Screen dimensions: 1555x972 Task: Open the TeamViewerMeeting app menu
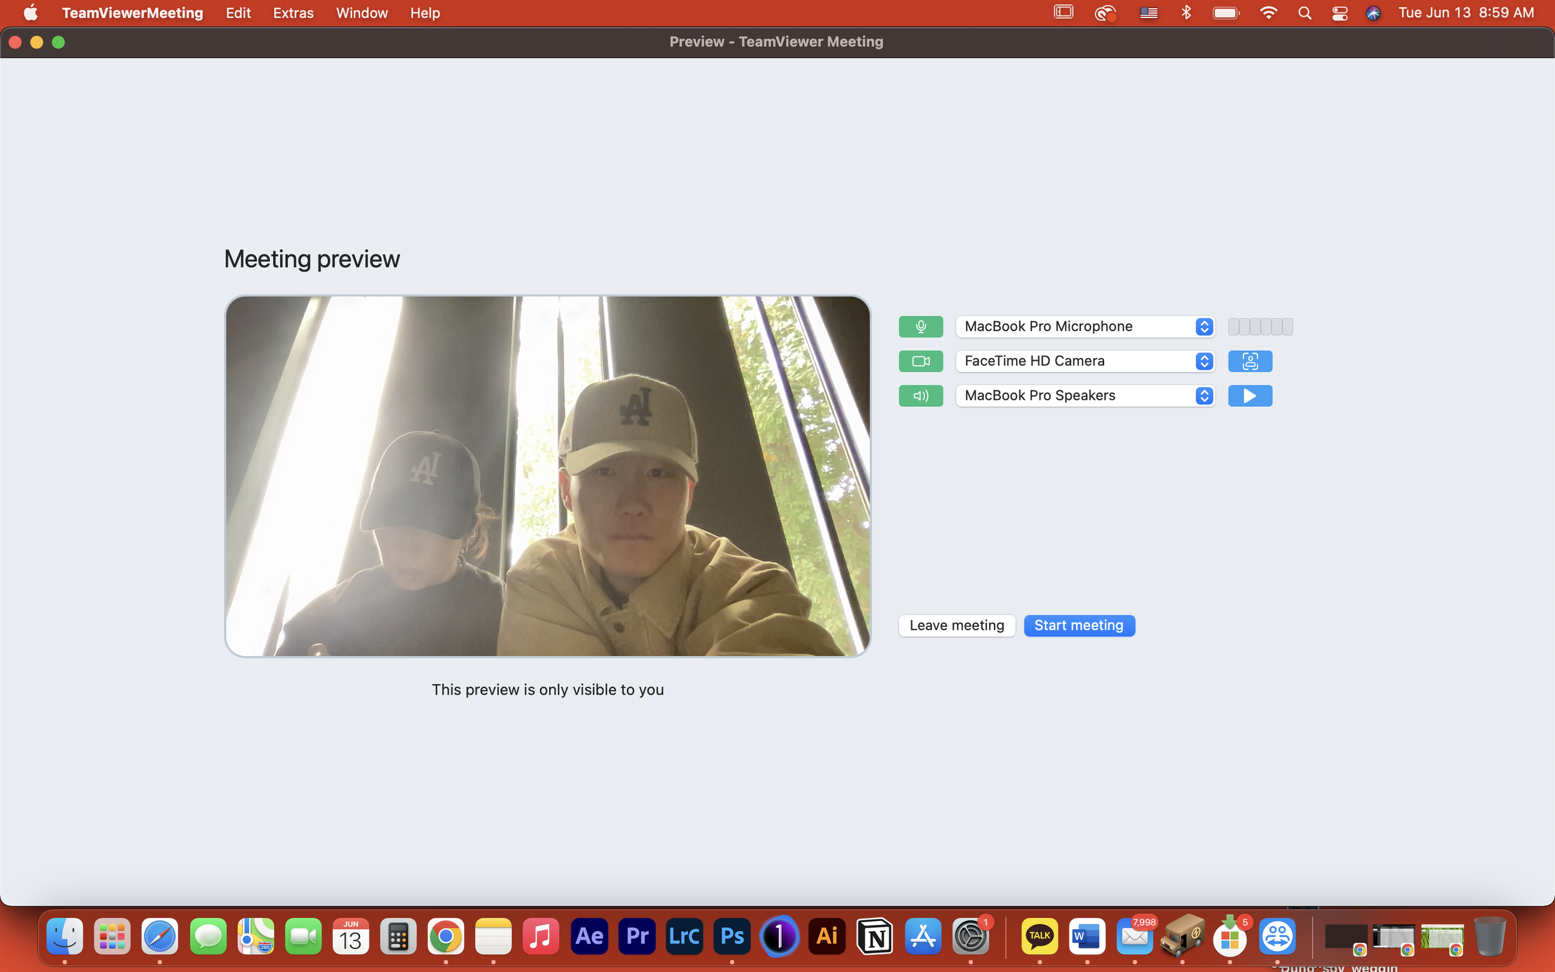click(132, 13)
